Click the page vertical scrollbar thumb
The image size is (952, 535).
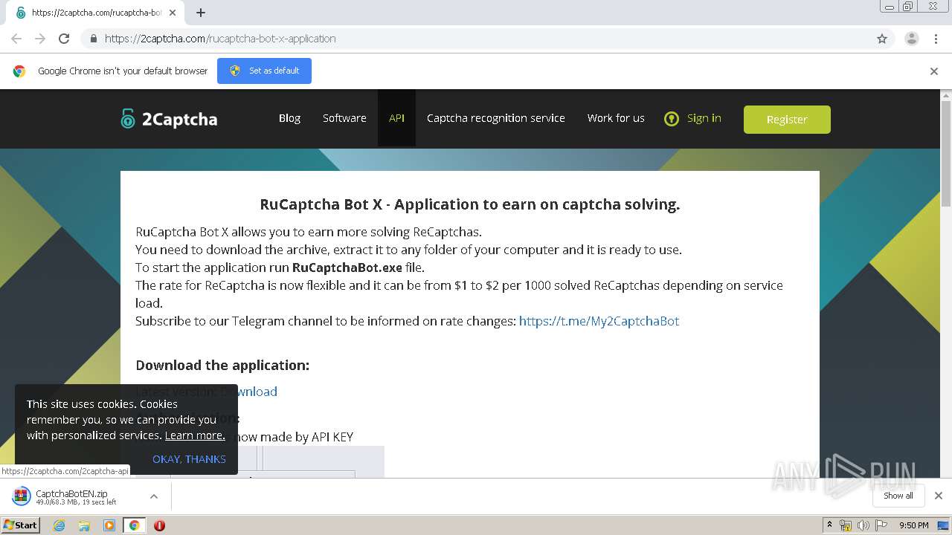pyautogui.click(x=946, y=154)
